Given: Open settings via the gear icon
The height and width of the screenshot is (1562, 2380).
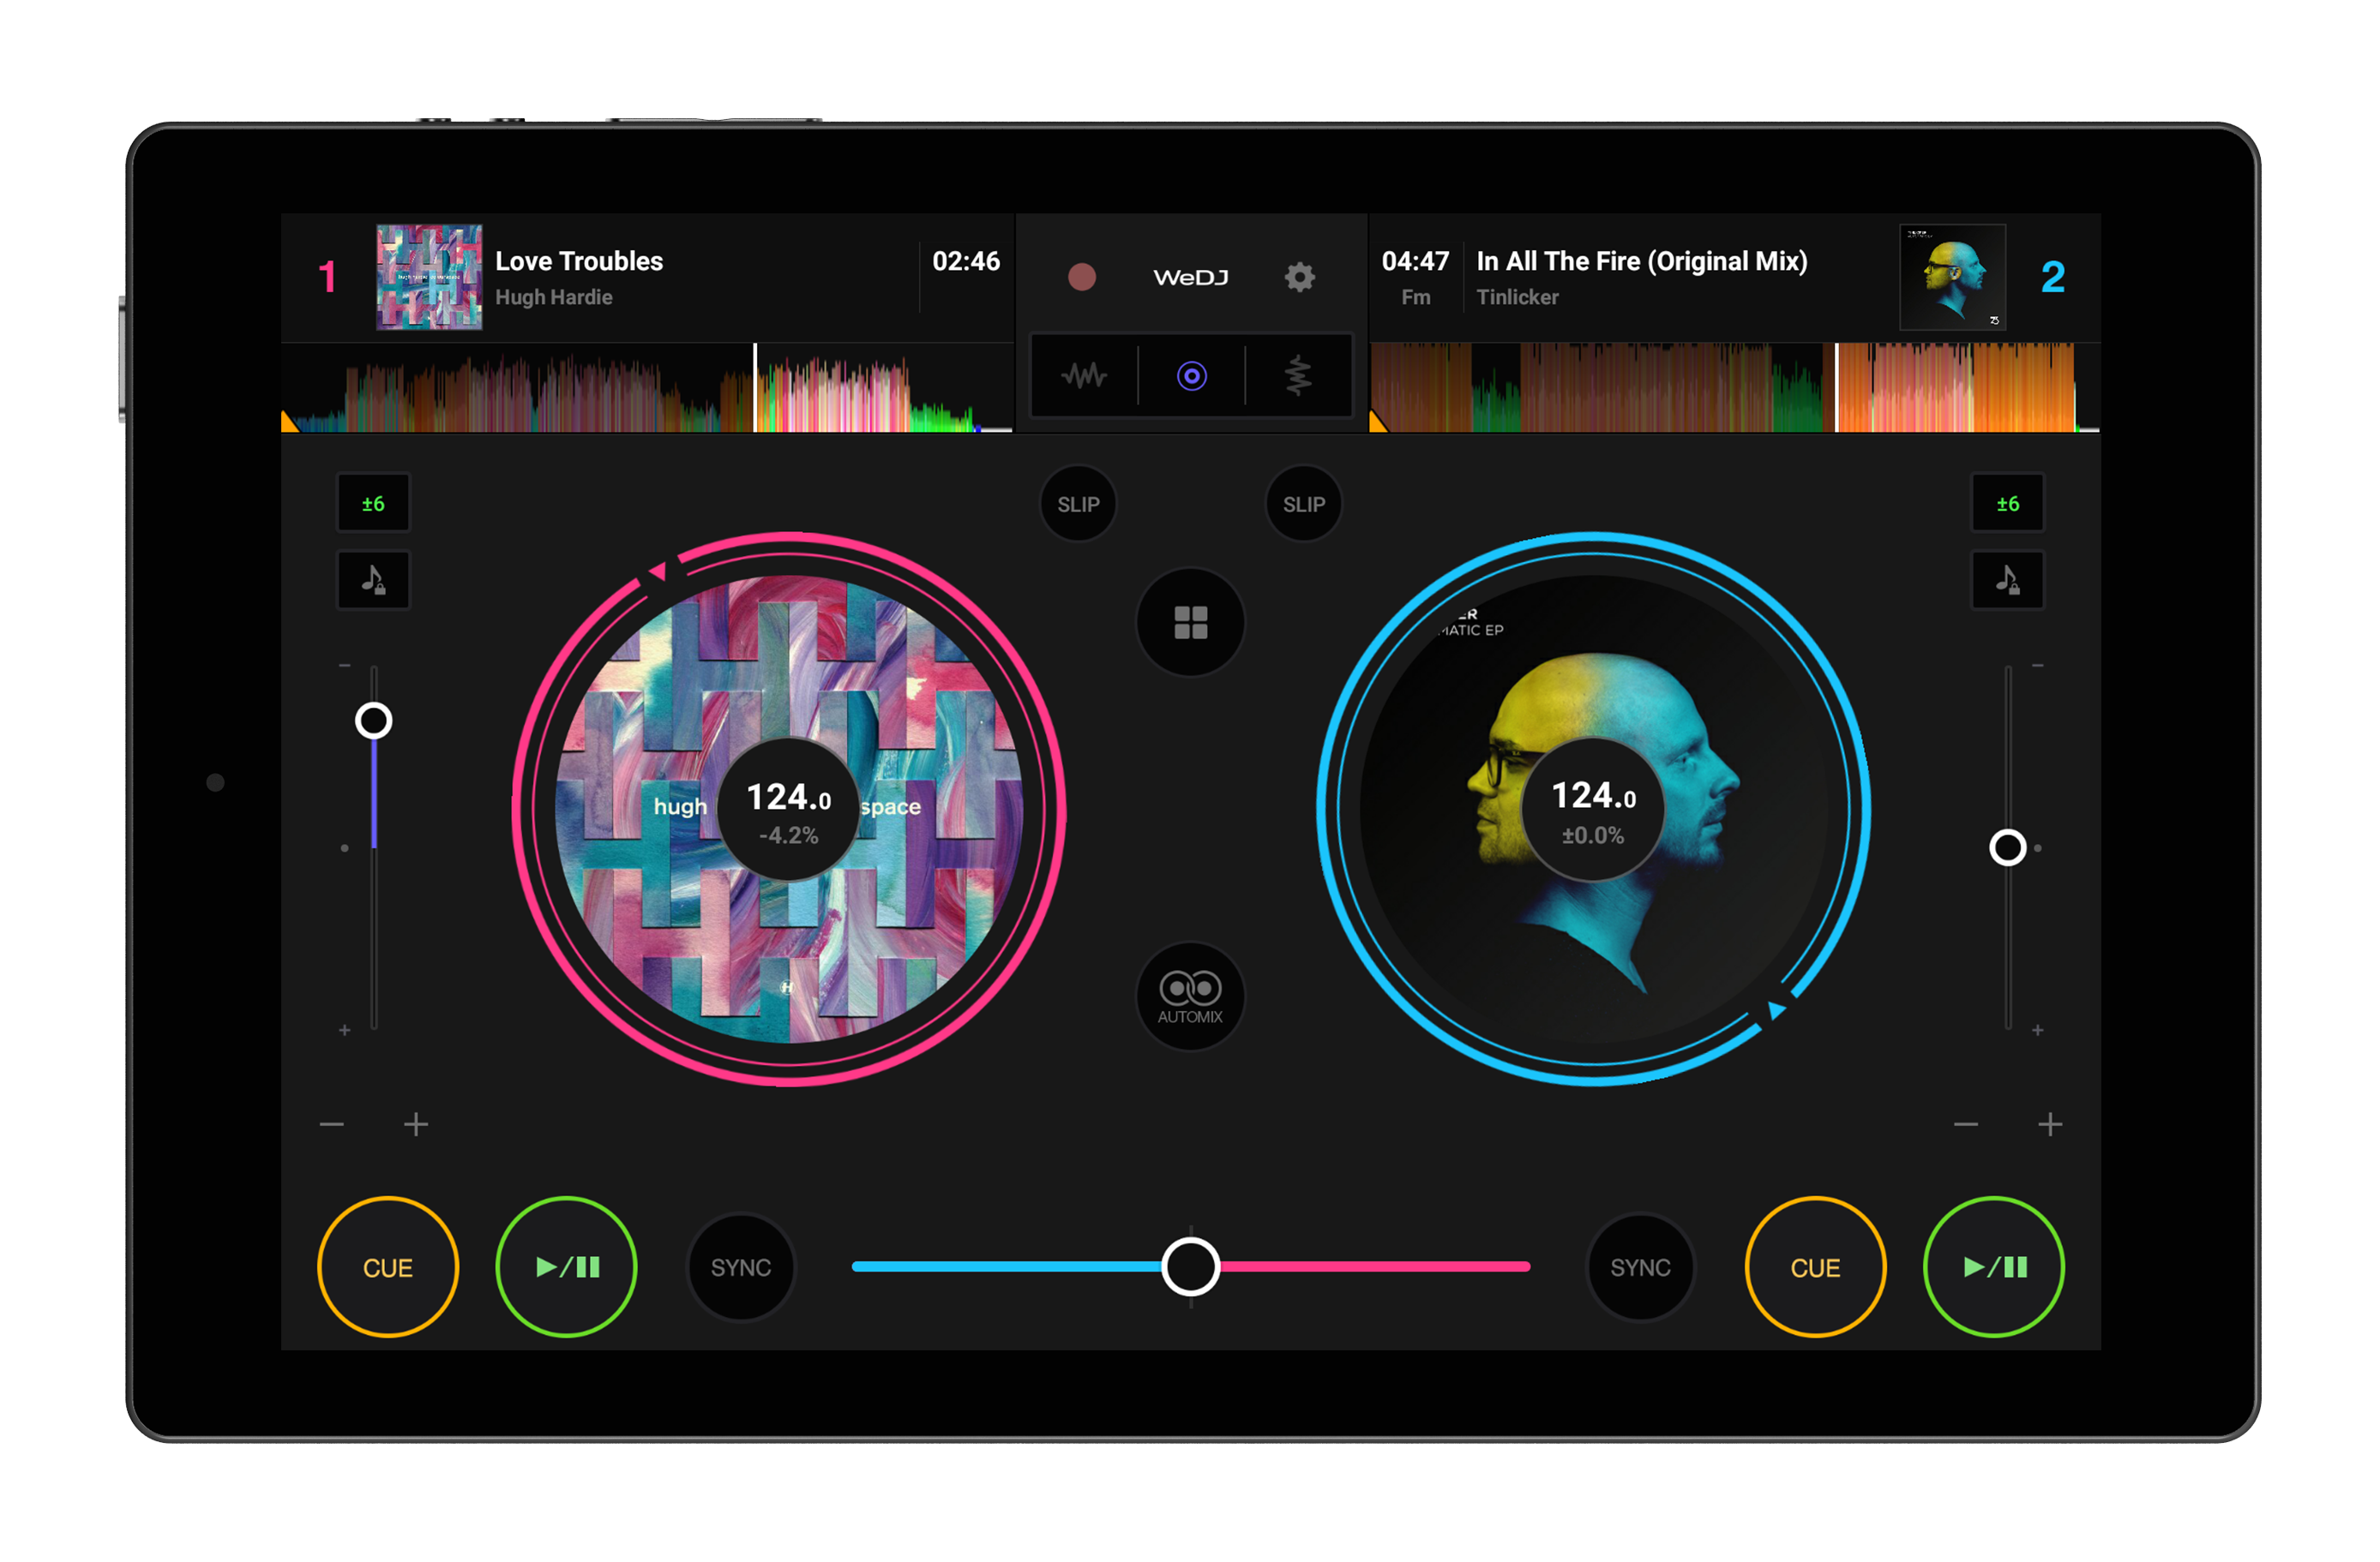Looking at the screenshot, I should pos(1299,277).
